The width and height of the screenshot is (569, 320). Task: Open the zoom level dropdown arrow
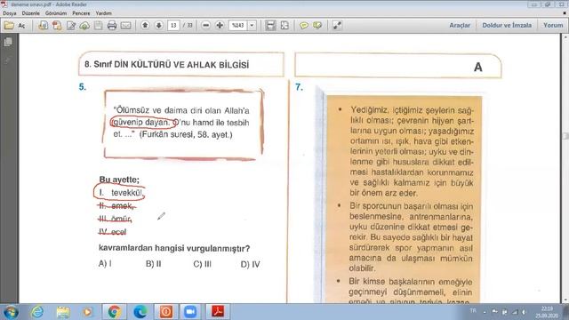(x=252, y=26)
